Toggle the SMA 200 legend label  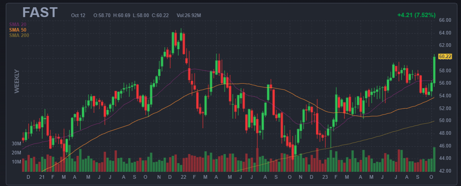19,35
